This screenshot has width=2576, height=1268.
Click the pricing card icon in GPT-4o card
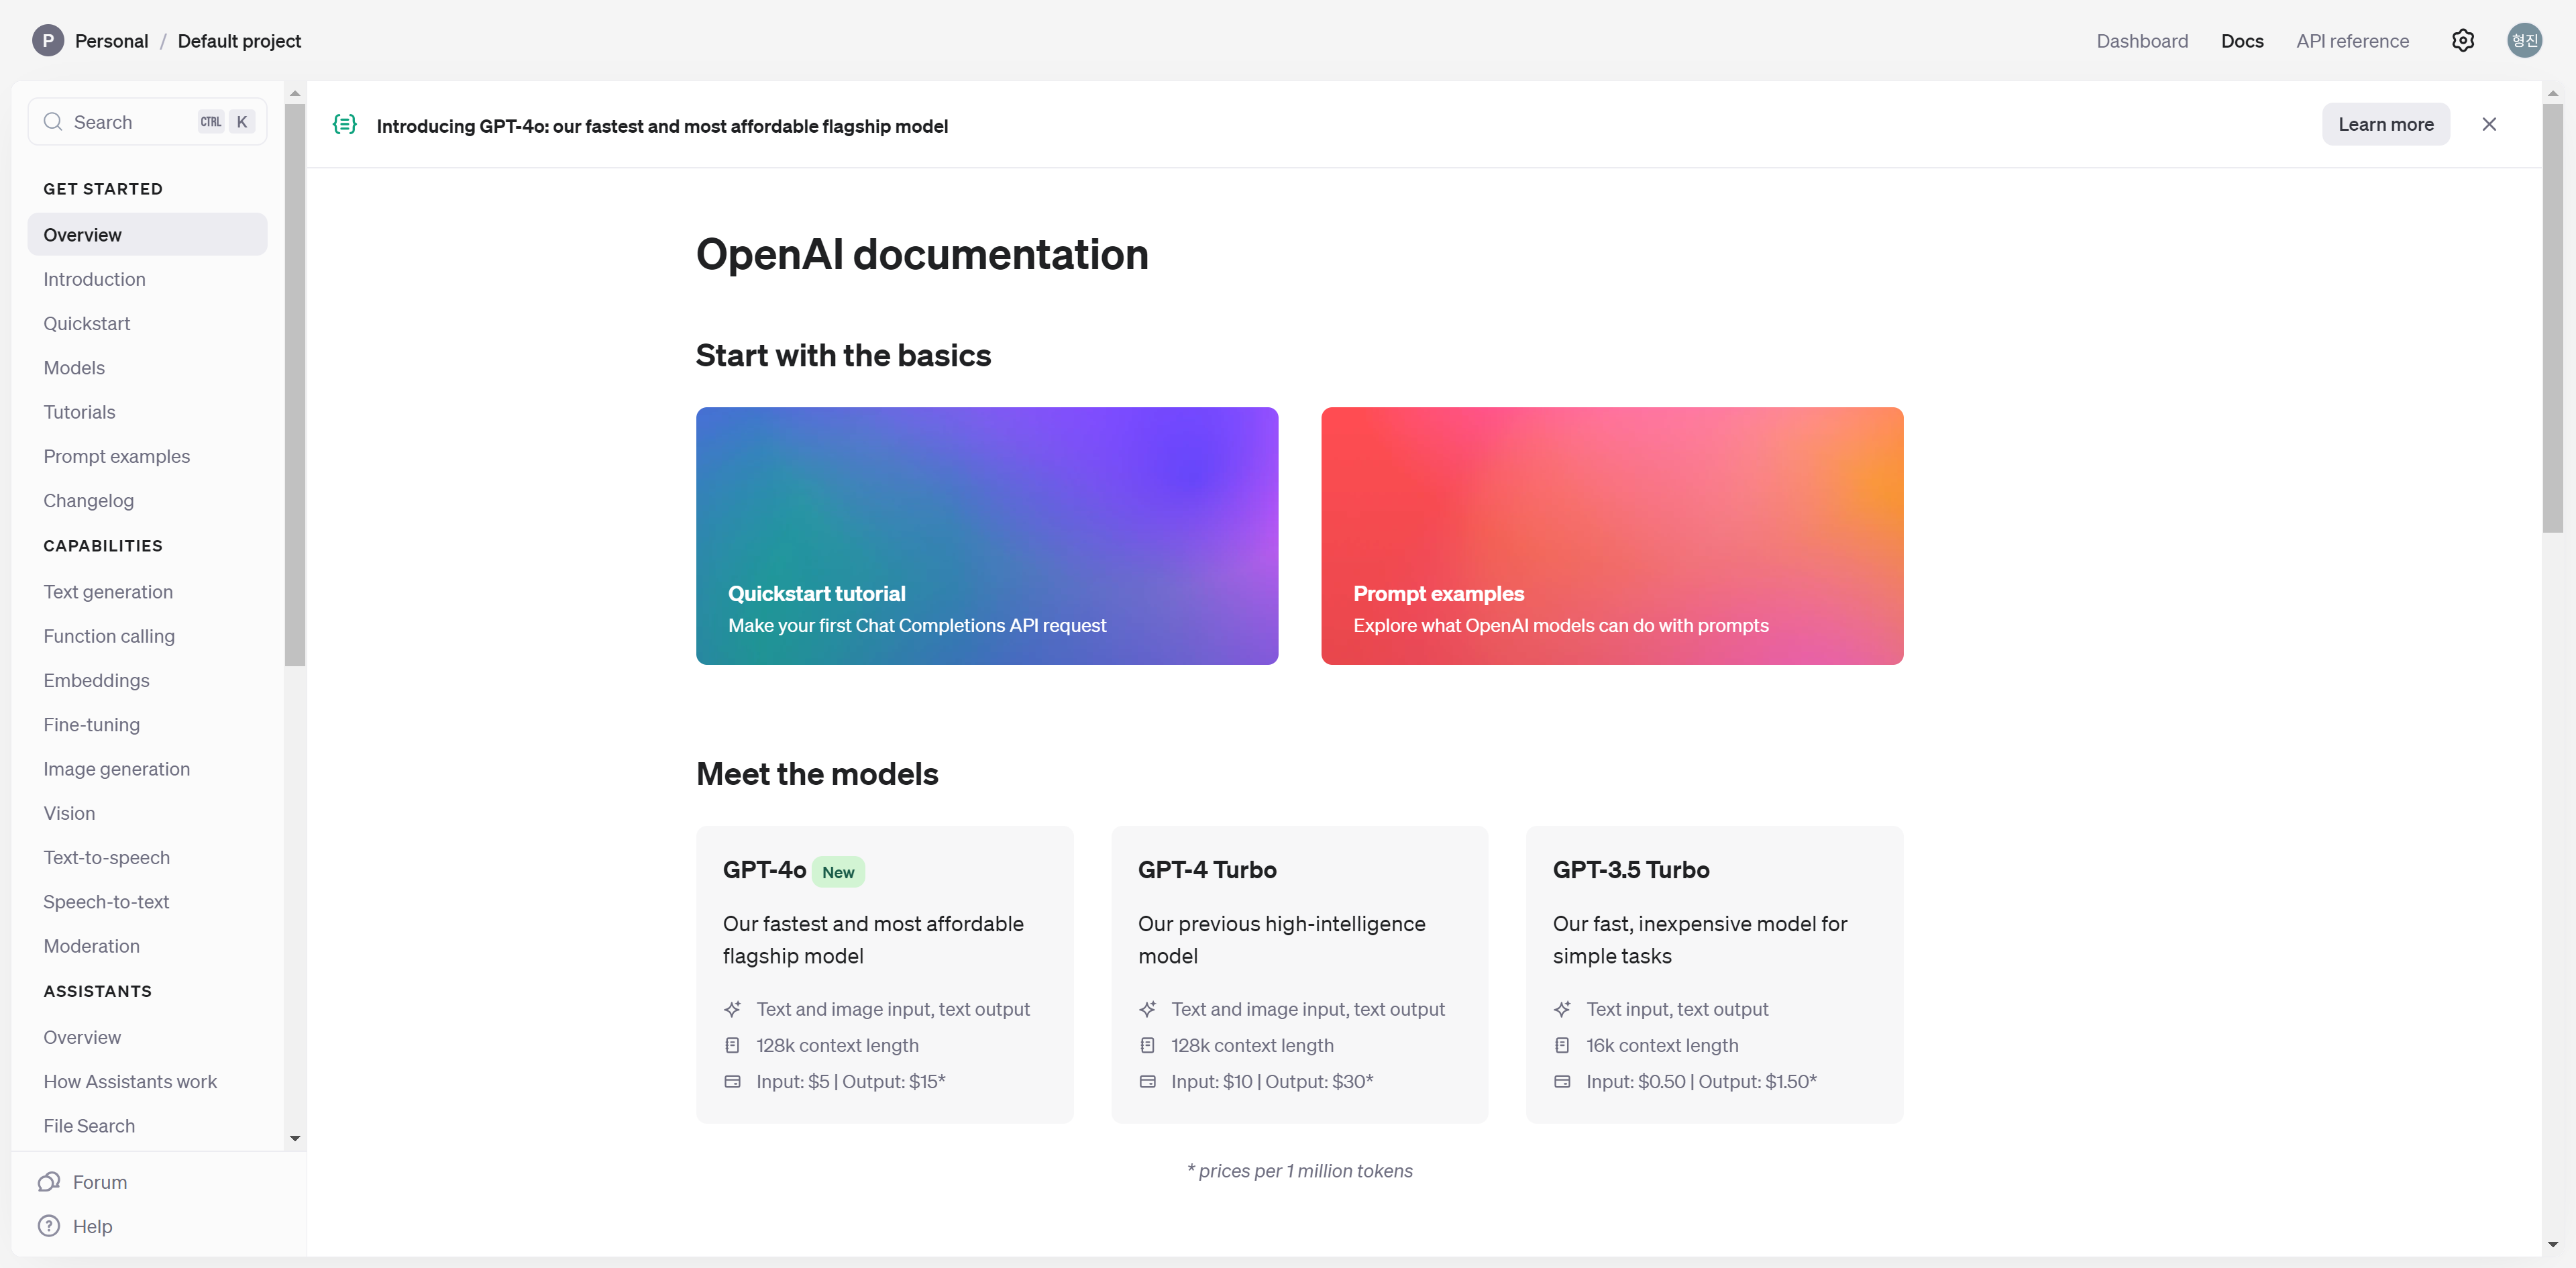733,1081
